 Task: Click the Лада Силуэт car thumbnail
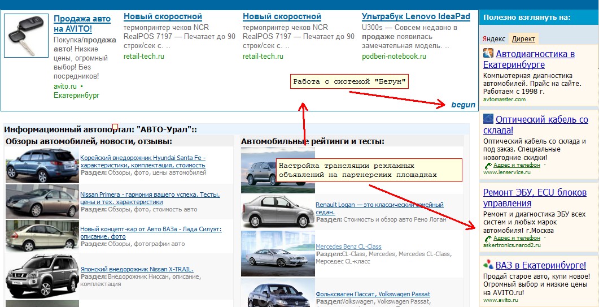pos(42,236)
